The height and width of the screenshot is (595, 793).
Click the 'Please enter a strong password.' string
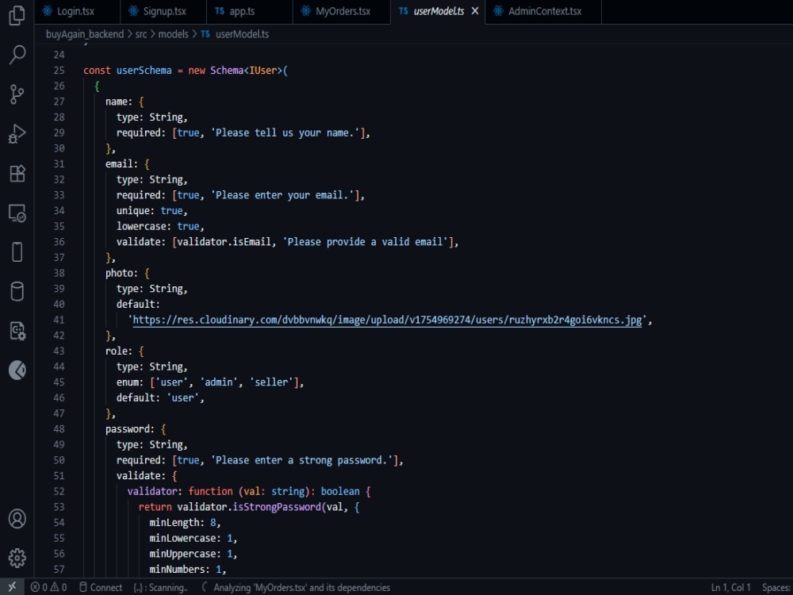point(301,460)
